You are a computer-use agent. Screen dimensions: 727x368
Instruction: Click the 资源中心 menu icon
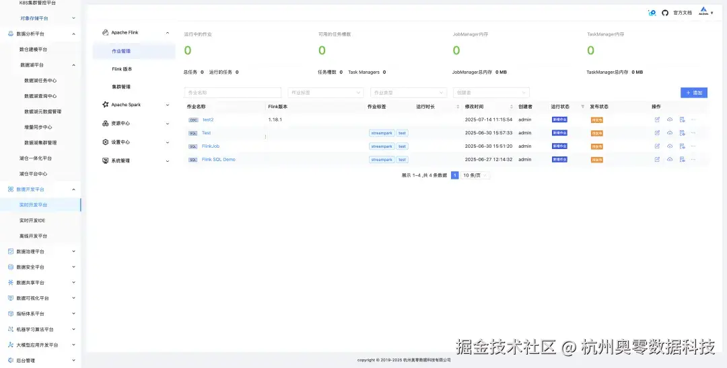tap(105, 124)
